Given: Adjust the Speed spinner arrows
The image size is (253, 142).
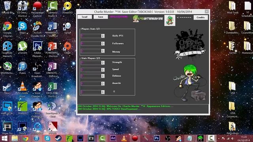Looking at the screenshot, I should (103, 69).
